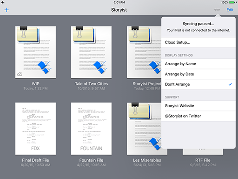This screenshot has width=238, height=179.
Task: Click the cloud-off icon on WIP
Action: coord(20,74)
